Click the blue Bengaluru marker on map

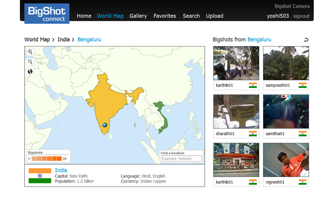tap(105, 125)
